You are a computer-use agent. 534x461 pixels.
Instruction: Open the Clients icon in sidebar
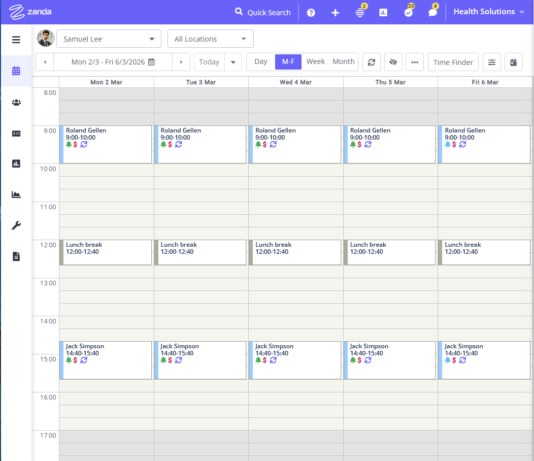coord(16,103)
